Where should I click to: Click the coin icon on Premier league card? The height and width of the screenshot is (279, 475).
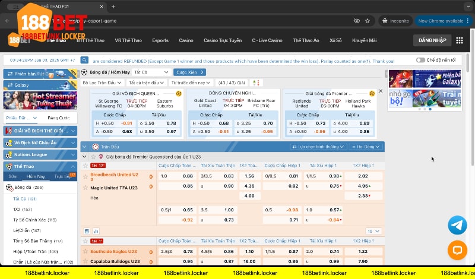(x=372, y=94)
